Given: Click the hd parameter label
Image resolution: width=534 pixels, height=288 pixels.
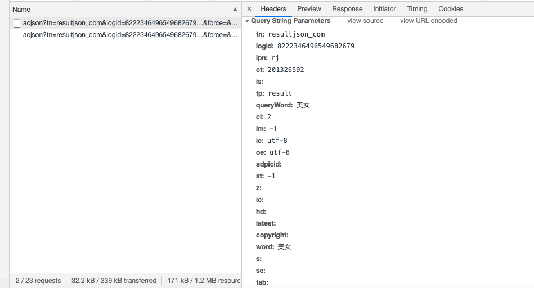Looking at the screenshot, I should (261, 211).
